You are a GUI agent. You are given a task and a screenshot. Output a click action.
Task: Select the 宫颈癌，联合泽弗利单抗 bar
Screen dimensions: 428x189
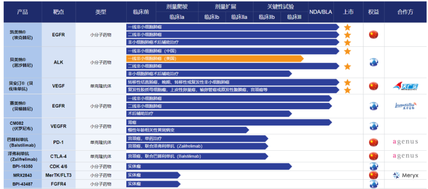click(197, 146)
